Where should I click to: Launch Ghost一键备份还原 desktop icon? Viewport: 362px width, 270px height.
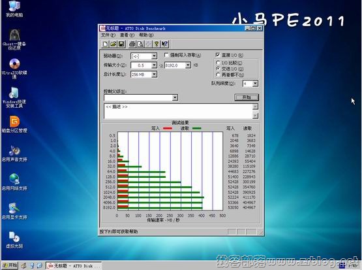14,39
